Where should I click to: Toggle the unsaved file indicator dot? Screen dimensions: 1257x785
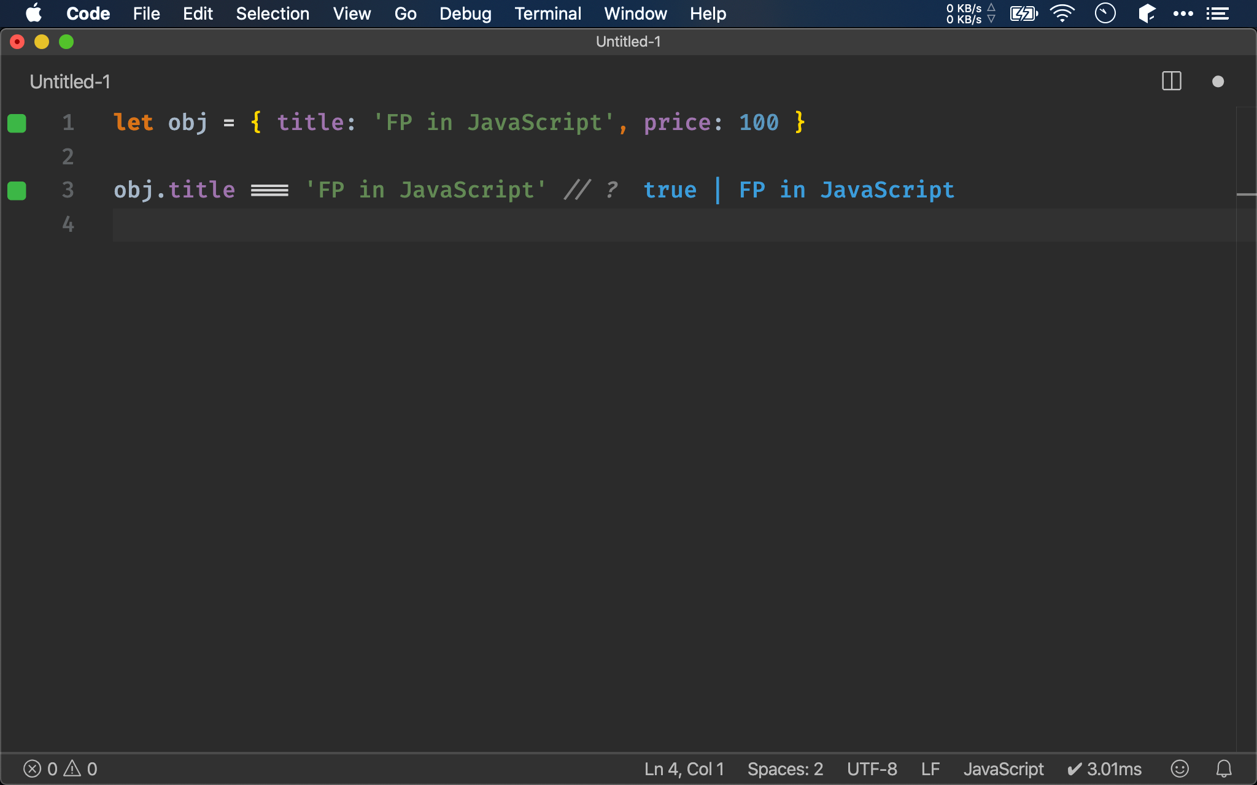(1218, 80)
